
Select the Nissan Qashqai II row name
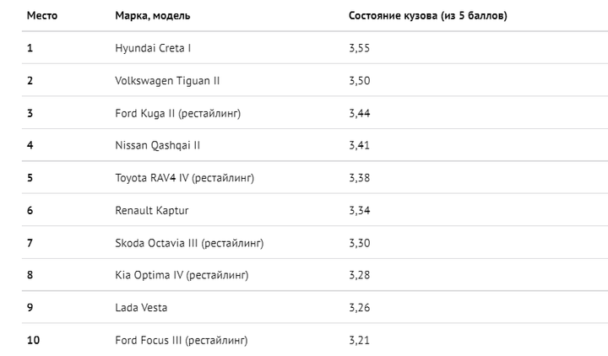pos(157,145)
